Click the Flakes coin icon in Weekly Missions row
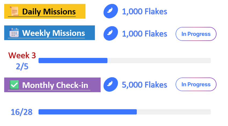 coord(111,34)
